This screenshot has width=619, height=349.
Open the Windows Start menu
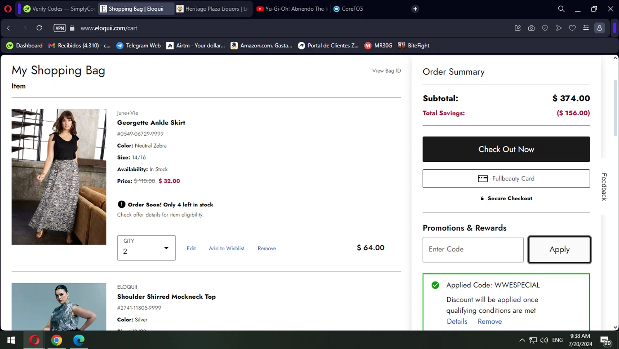[x=11, y=340]
